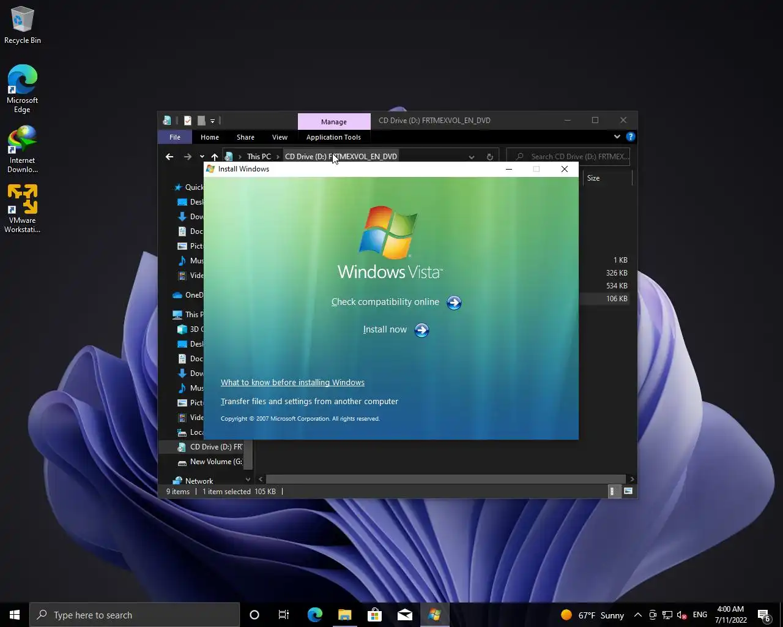This screenshot has height=627, width=783.
Task: Click the Install Windows title bar icon
Action: pyautogui.click(x=210, y=169)
